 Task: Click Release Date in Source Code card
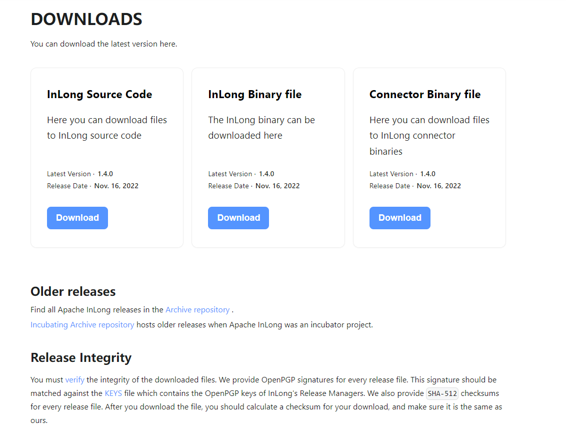(93, 186)
